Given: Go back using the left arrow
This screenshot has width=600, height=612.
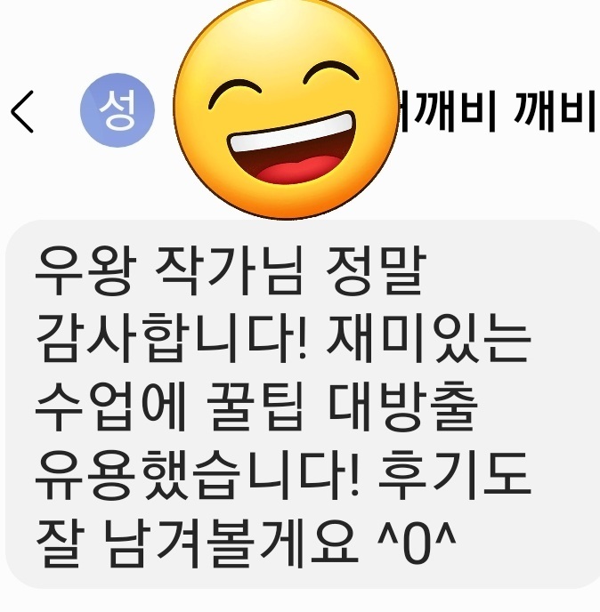Looking at the screenshot, I should (x=22, y=112).
